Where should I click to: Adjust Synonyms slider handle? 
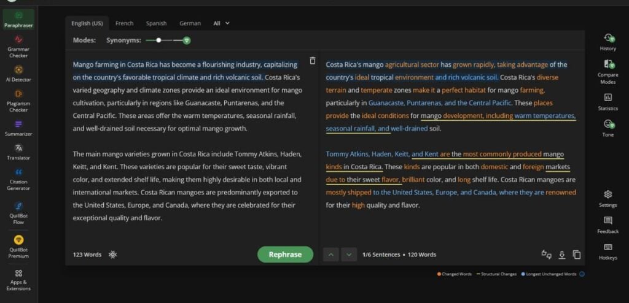tap(159, 40)
